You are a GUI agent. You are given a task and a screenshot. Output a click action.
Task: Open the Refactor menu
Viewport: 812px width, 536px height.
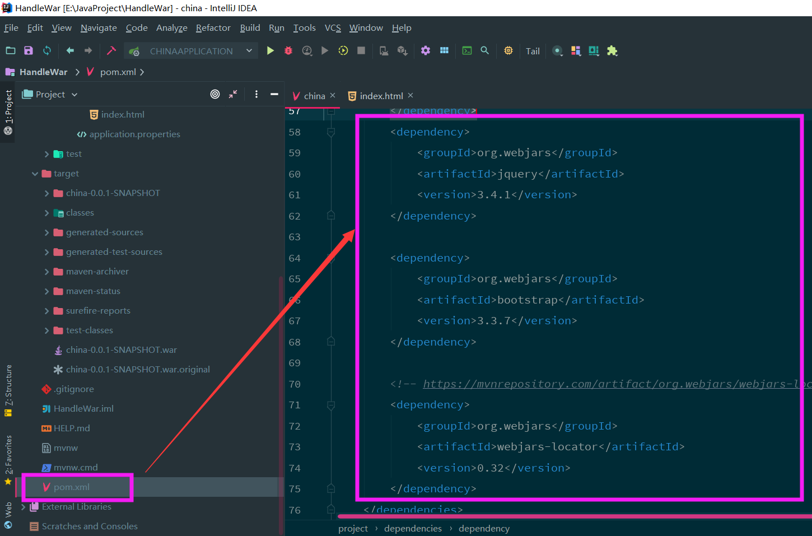tap(213, 27)
